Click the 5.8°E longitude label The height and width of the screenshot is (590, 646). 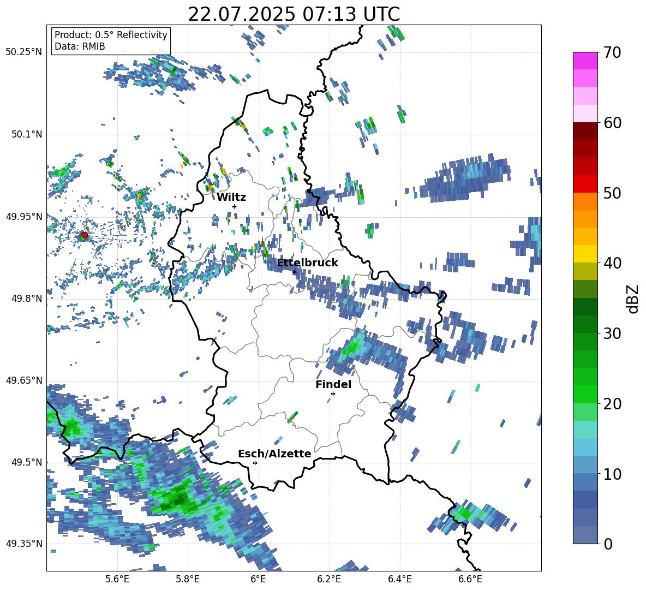(x=188, y=580)
